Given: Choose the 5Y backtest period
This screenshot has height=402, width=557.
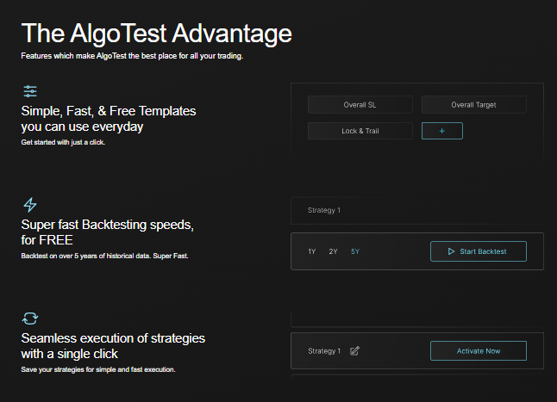Looking at the screenshot, I should pyautogui.click(x=355, y=251).
